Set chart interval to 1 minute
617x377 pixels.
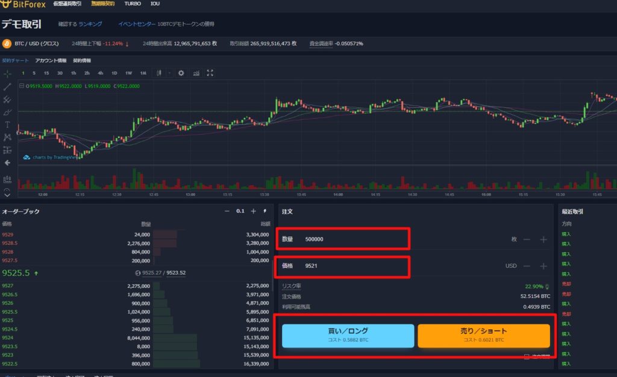23,73
